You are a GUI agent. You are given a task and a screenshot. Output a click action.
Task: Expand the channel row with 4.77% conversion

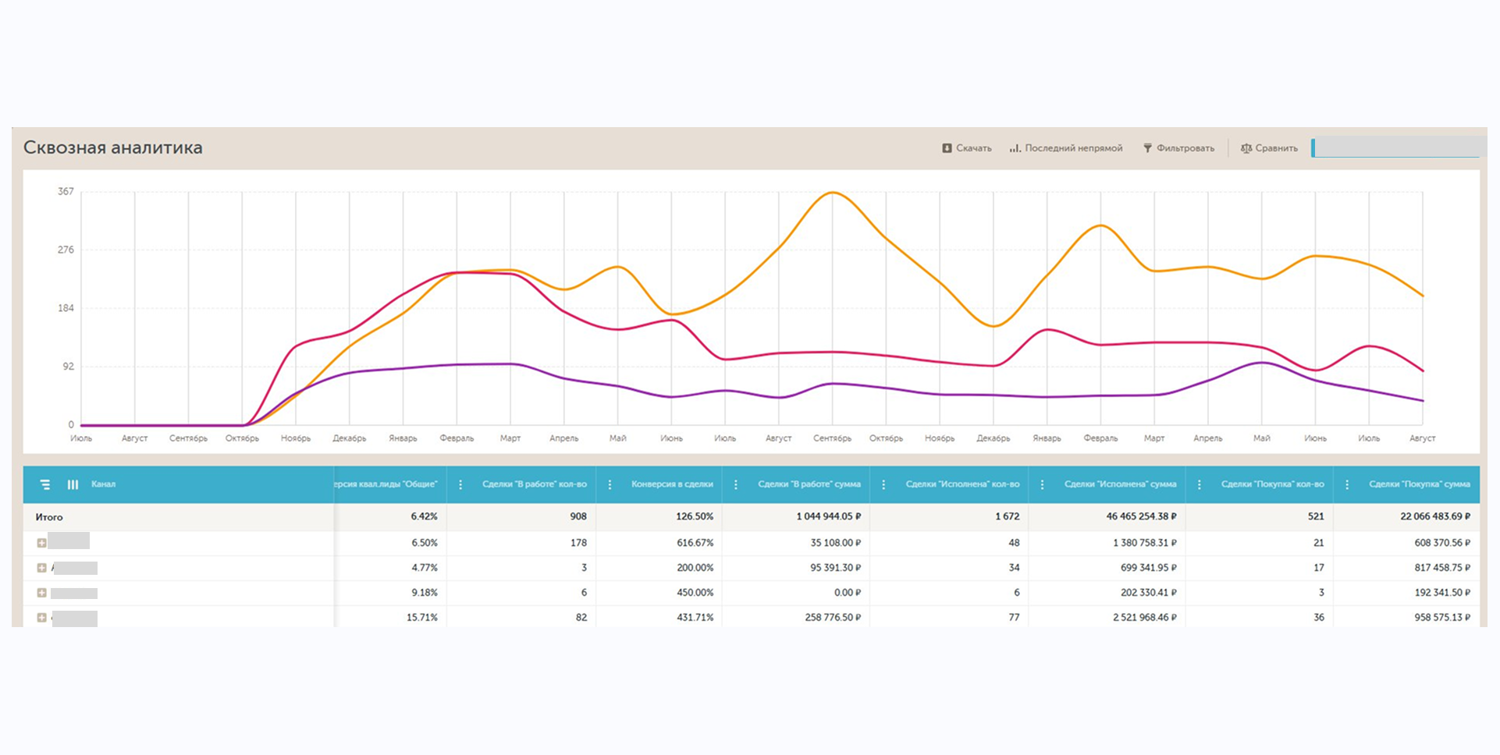pyautogui.click(x=41, y=568)
